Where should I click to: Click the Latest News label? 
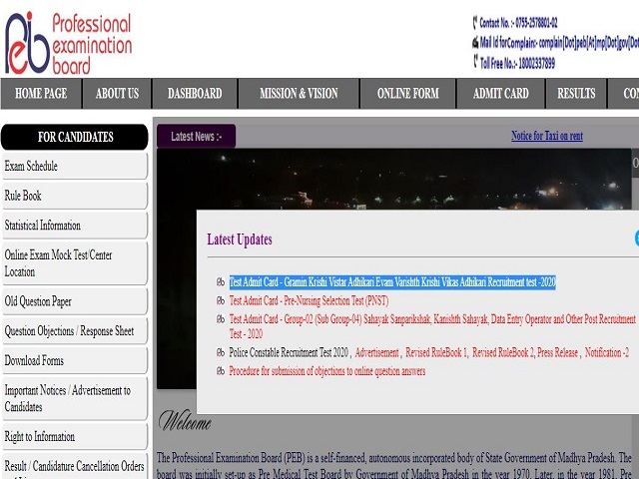point(196,137)
